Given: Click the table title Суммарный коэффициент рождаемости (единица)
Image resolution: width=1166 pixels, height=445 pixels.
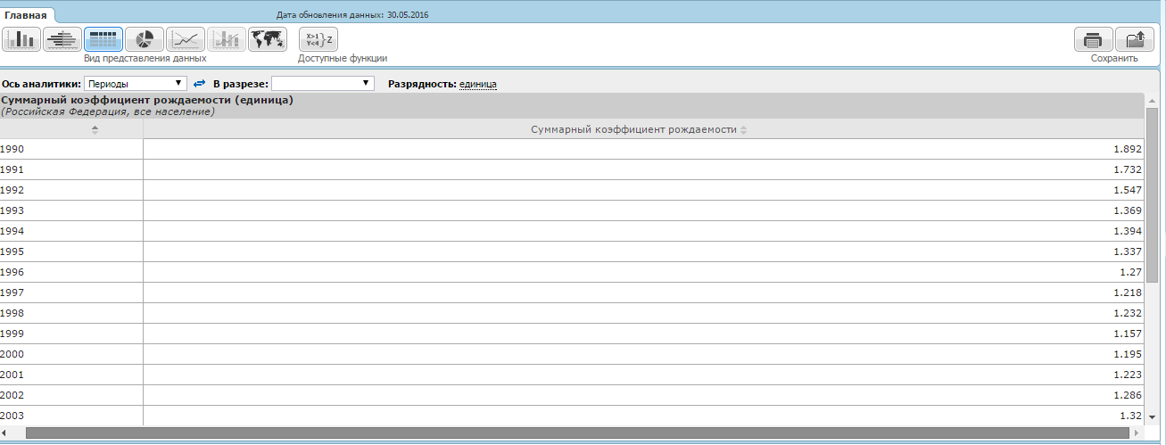Looking at the screenshot, I should (x=147, y=100).
